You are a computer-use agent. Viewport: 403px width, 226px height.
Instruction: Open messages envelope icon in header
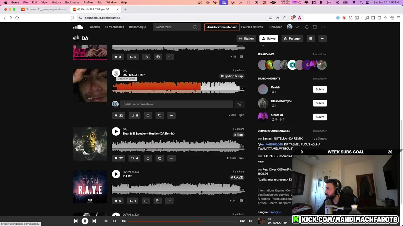click(x=315, y=27)
